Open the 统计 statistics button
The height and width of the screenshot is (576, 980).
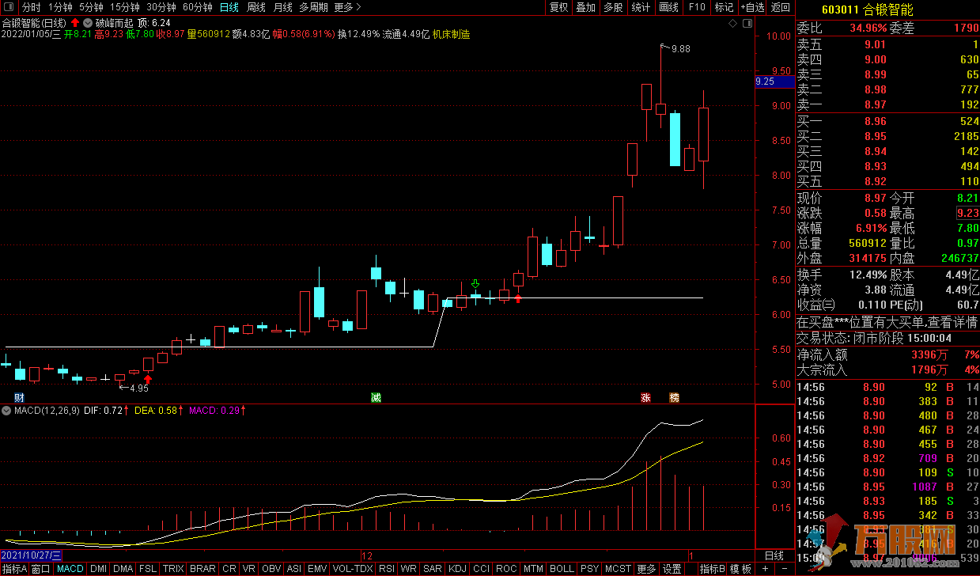(x=641, y=7)
